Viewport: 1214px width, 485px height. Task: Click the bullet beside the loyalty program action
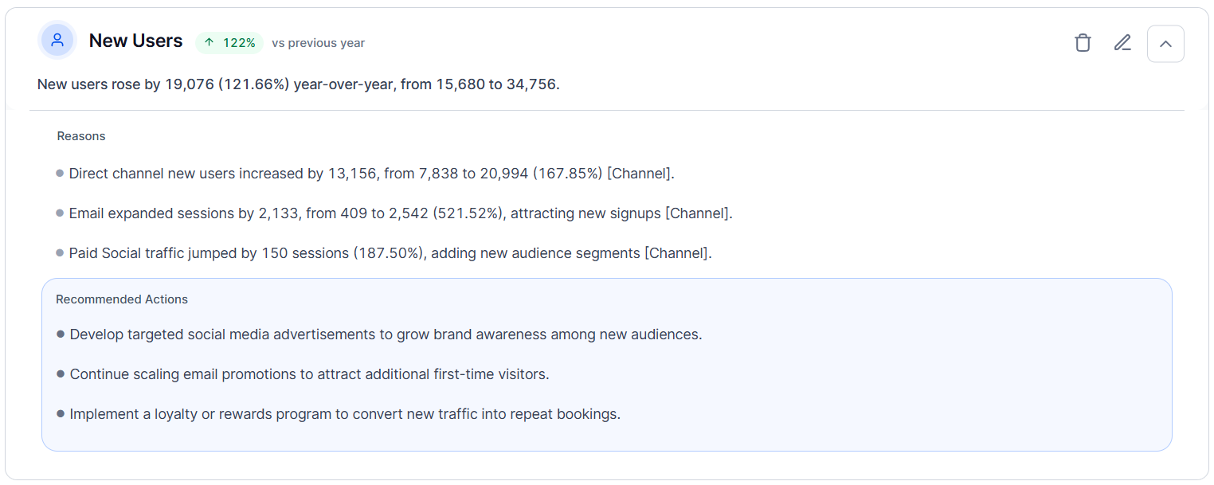coord(61,414)
